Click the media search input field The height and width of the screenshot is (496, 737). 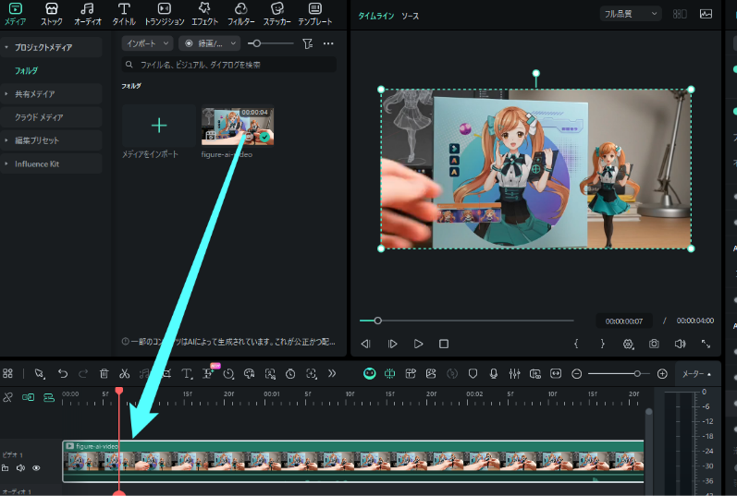pyautogui.click(x=229, y=65)
